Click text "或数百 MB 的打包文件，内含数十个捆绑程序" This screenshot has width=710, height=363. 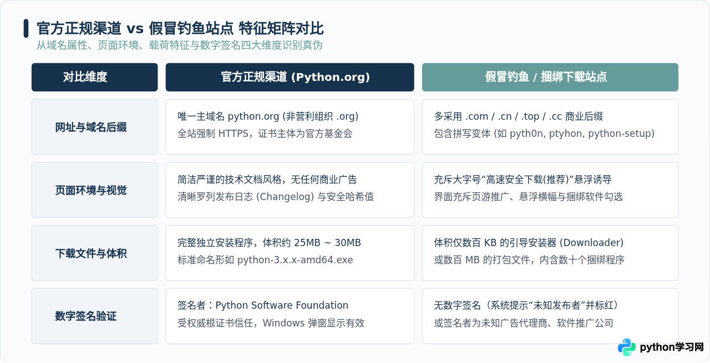coord(529,260)
